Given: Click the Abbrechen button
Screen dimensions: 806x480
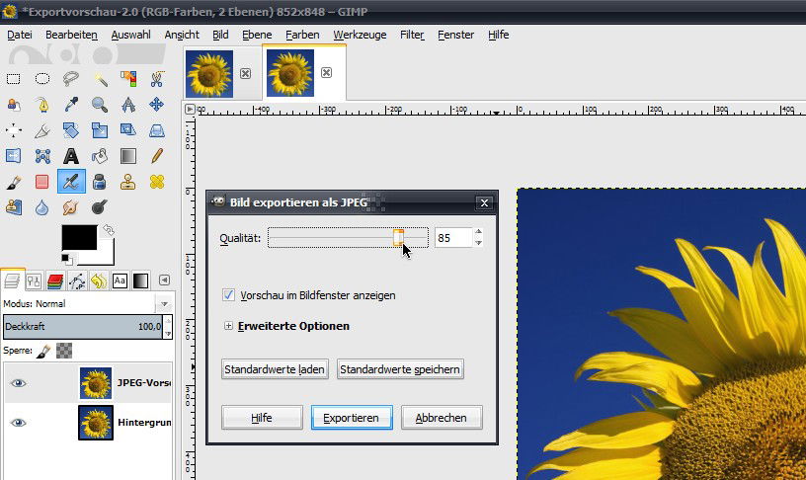Looking at the screenshot, I should tap(442, 418).
